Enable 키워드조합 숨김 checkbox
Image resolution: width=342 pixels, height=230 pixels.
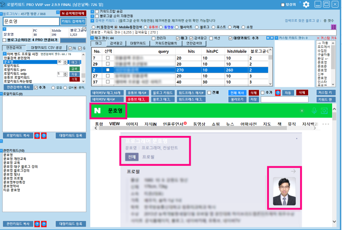tap(97, 12)
